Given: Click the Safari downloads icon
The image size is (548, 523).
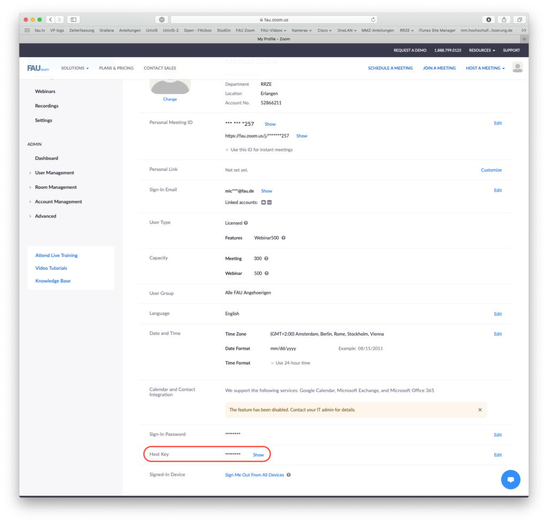Looking at the screenshot, I should point(488,20).
